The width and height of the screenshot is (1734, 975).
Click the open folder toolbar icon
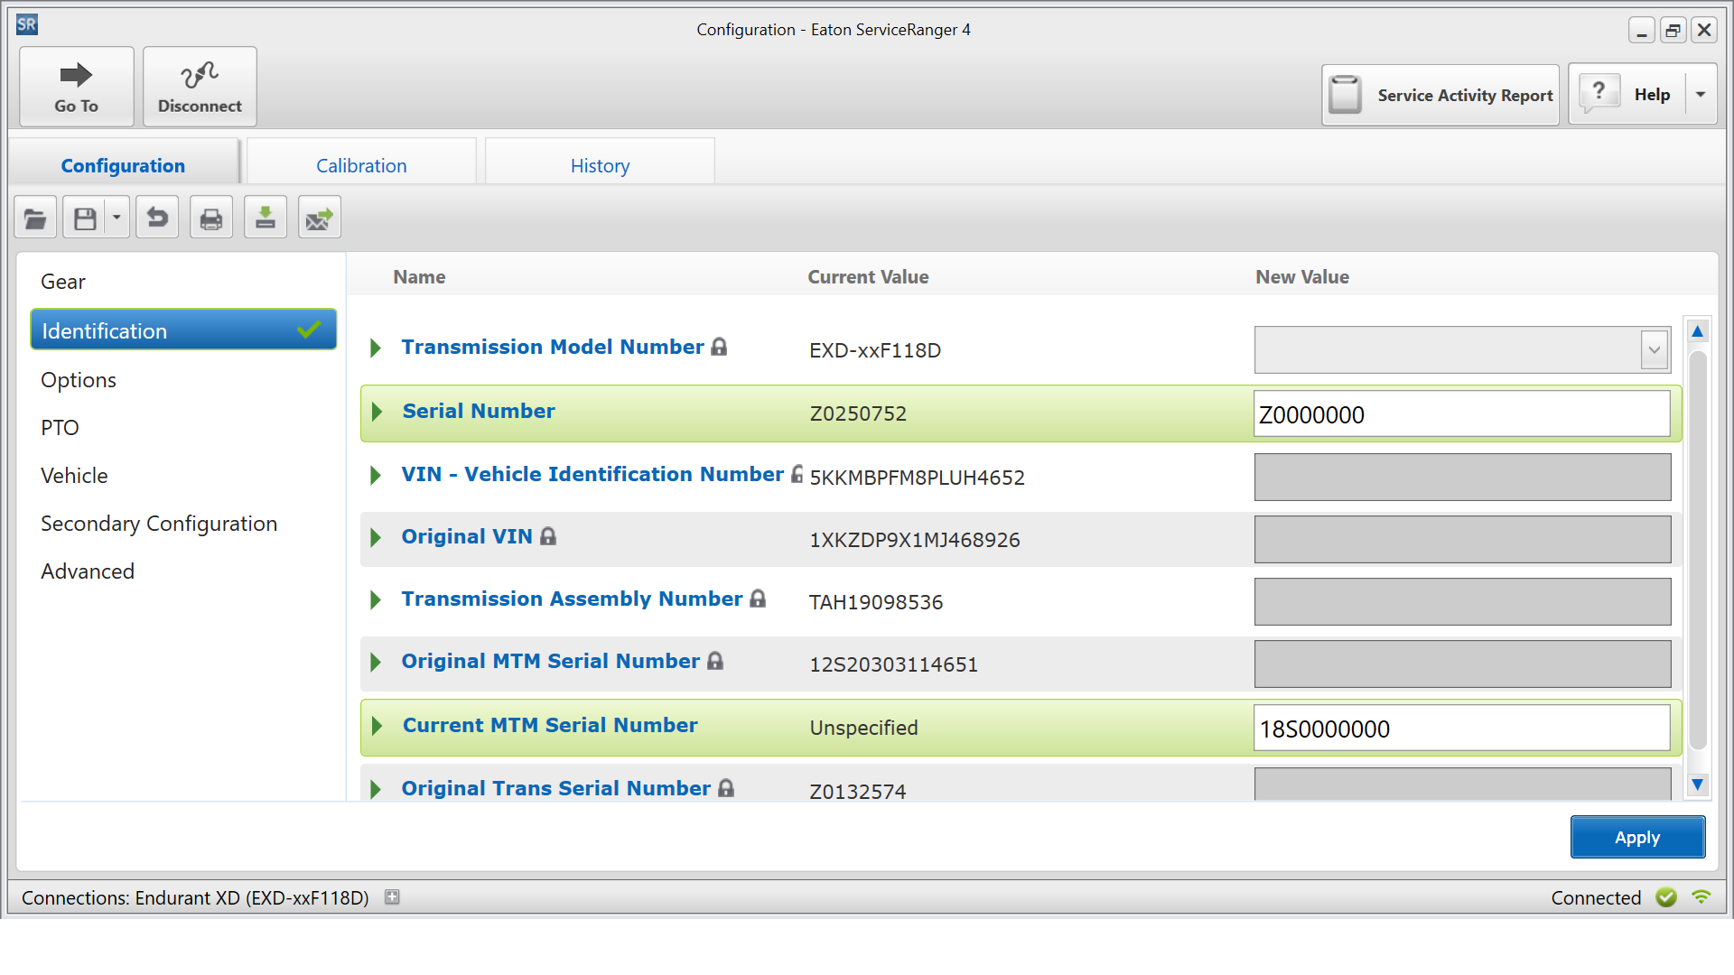tap(35, 218)
